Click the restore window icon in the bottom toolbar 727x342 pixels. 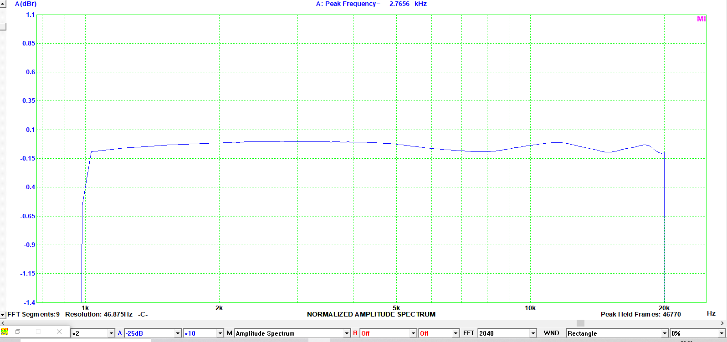18,332
